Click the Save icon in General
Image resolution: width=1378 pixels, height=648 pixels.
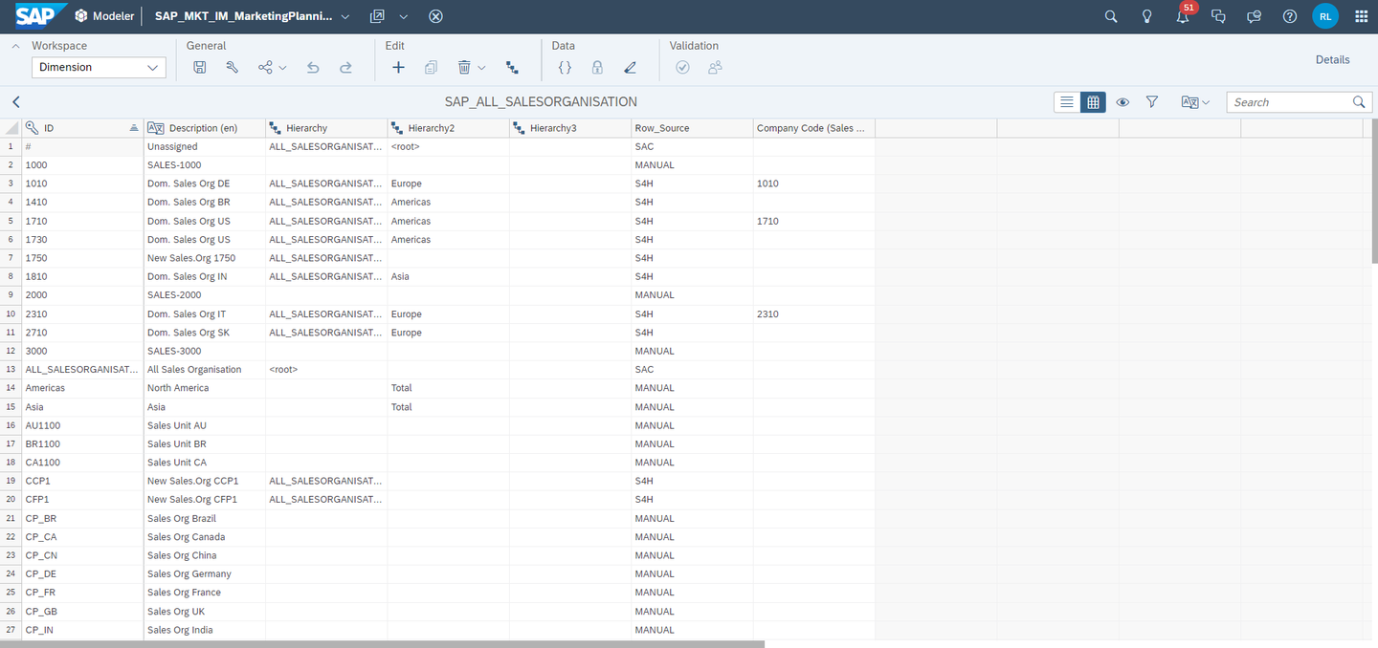tap(200, 68)
